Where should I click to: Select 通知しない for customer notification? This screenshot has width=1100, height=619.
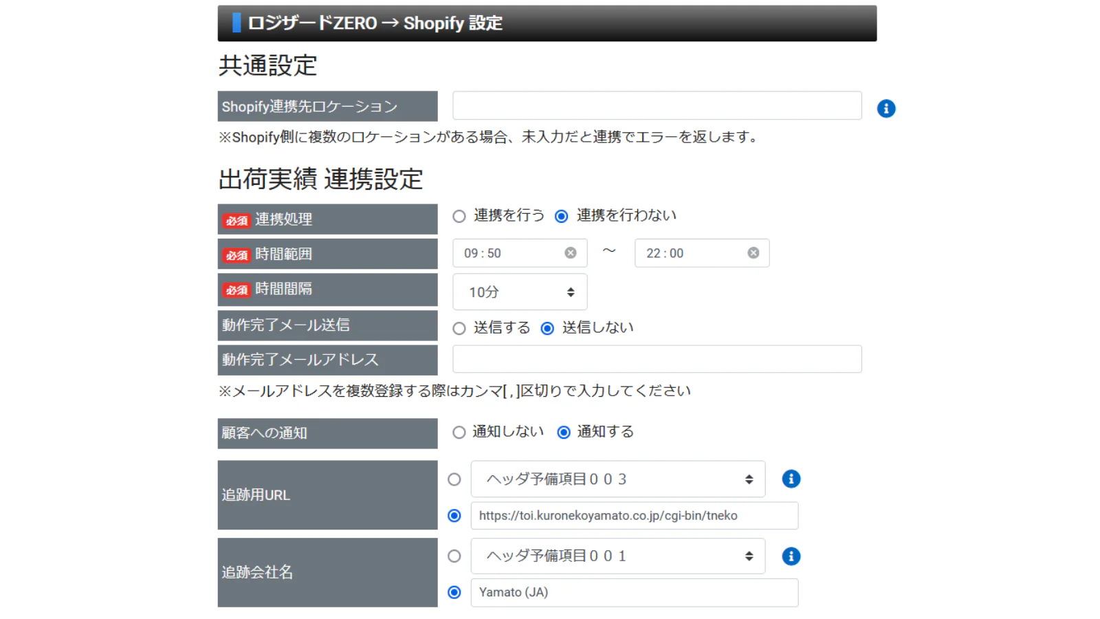pyautogui.click(x=459, y=433)
